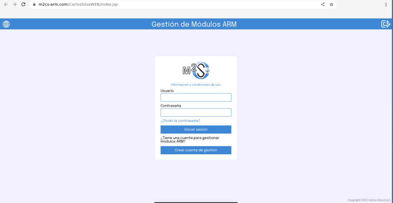Click the padlock site security icon
This screenshot has width=393, height=203.
(x=34, y=4)
